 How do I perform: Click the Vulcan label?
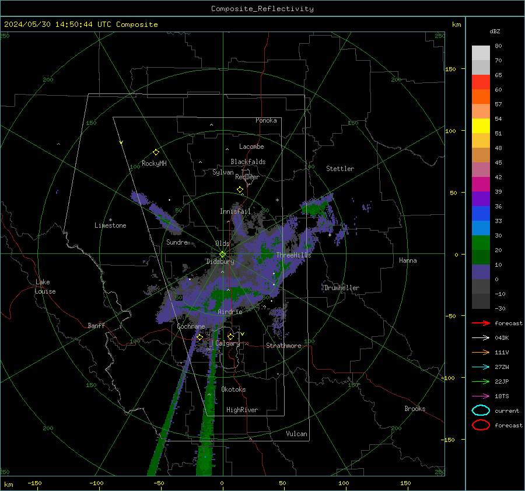(296, 434)
